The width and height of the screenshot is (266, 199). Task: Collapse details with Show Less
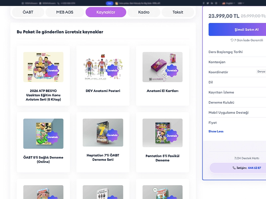pos(216,131)
